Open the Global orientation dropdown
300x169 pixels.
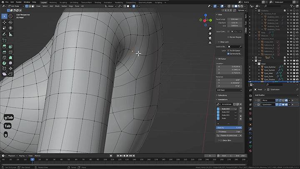(x=110, y=6)
